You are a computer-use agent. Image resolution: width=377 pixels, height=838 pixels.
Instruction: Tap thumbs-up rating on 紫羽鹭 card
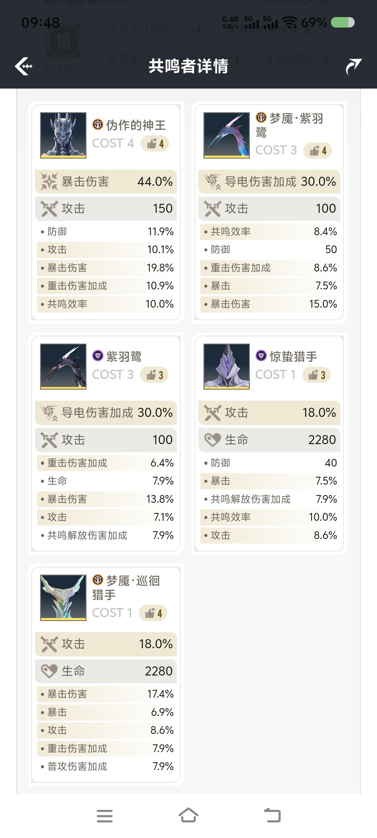pyautogui.click(x=154, y=375)
